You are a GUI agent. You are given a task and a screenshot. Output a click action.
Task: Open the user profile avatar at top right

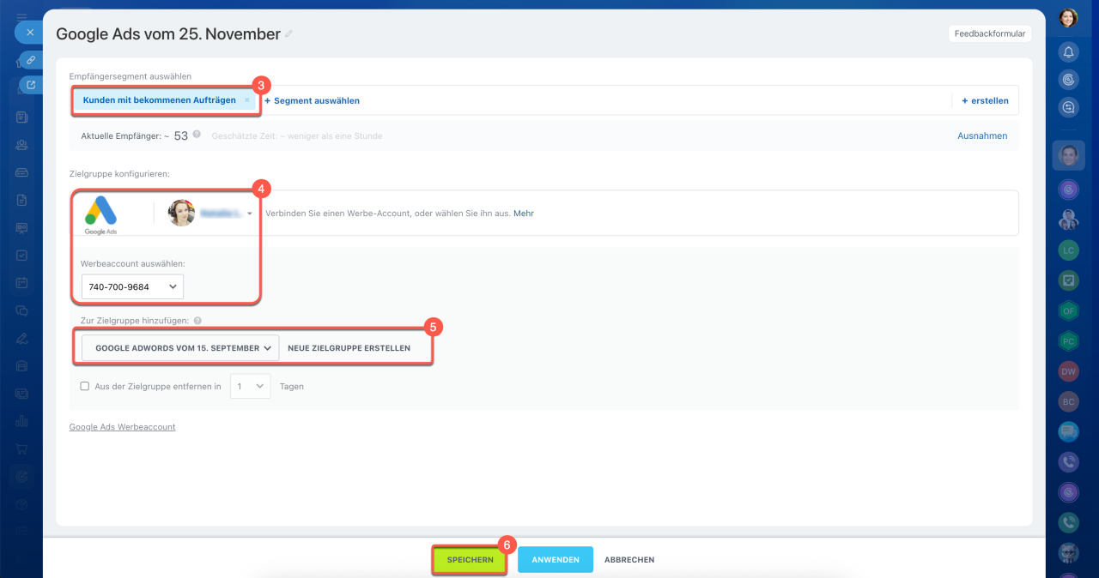coord(1068,17)
